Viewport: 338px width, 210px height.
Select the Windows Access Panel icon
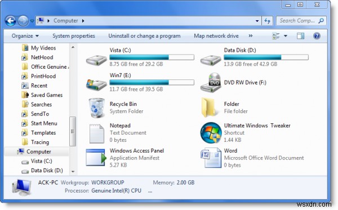[x=96, y=158]
